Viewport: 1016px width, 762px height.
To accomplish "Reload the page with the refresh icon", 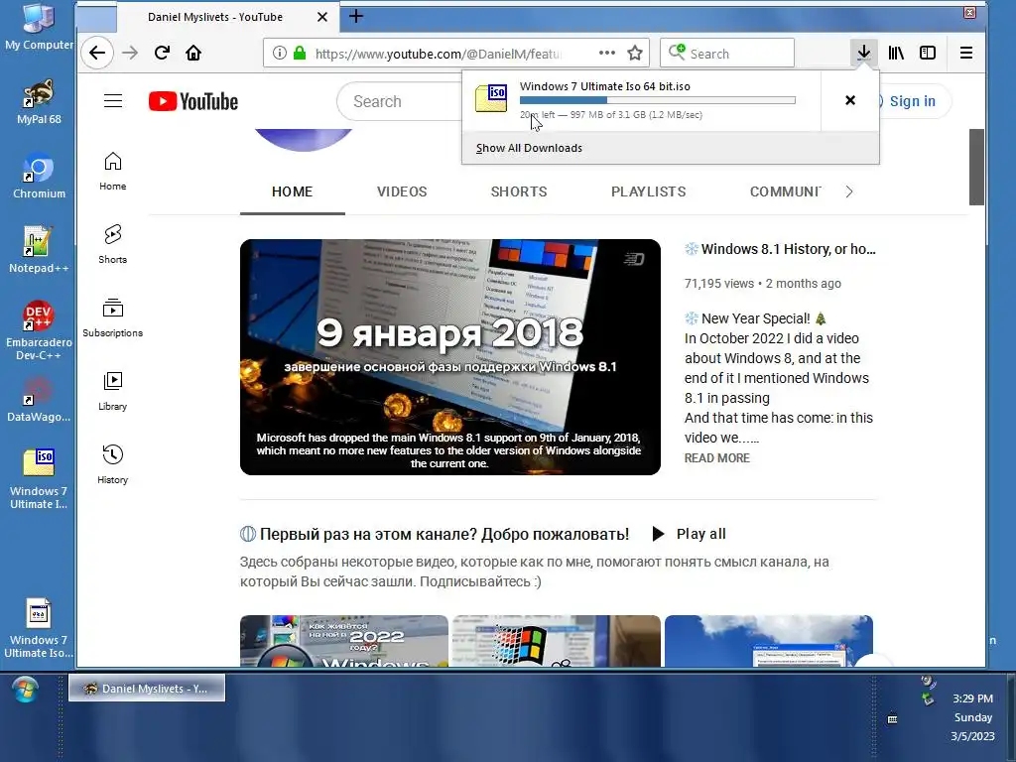I will click(162, 53).
